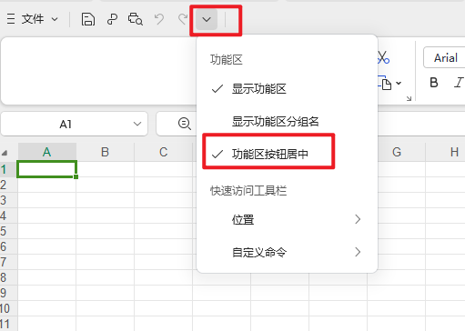The image size is (465, 331).
Task: Click the zoom magnifier icon by formula bar
Action: tap(185, 124)
